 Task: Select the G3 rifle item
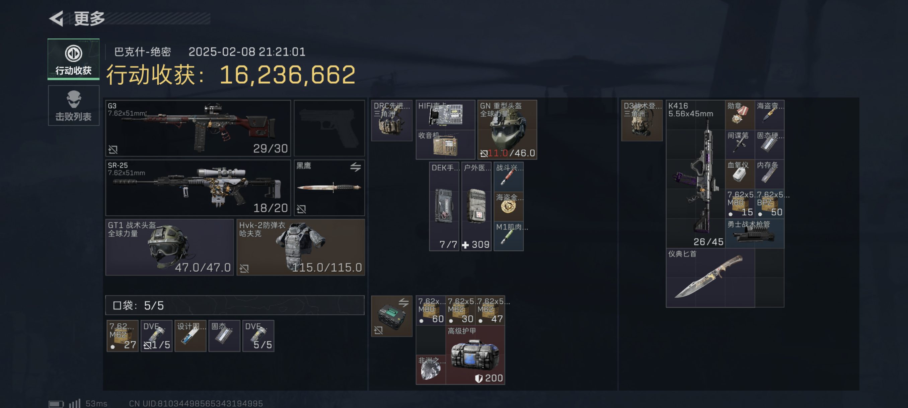[198, 128]
